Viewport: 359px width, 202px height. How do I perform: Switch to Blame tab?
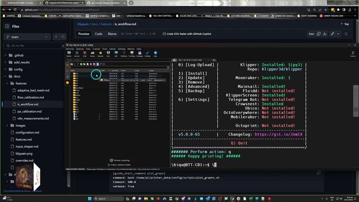[112, 34]
